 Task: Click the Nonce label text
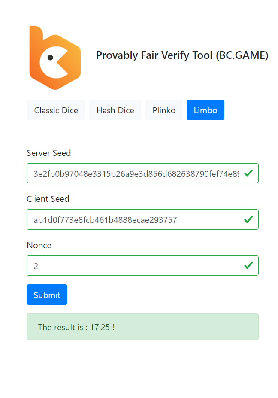[39, 245]
